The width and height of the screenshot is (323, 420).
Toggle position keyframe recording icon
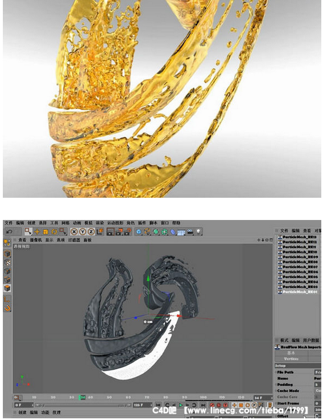(x=234, y=405)
